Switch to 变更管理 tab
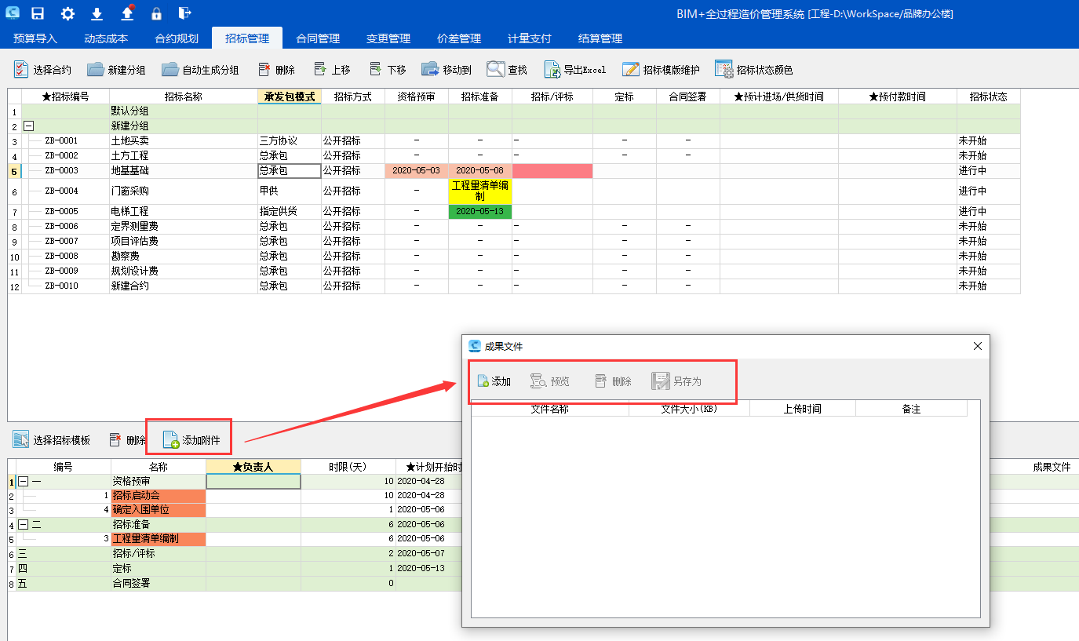Viewport: 1079px width, 641px height. click(x=388, y=38)
